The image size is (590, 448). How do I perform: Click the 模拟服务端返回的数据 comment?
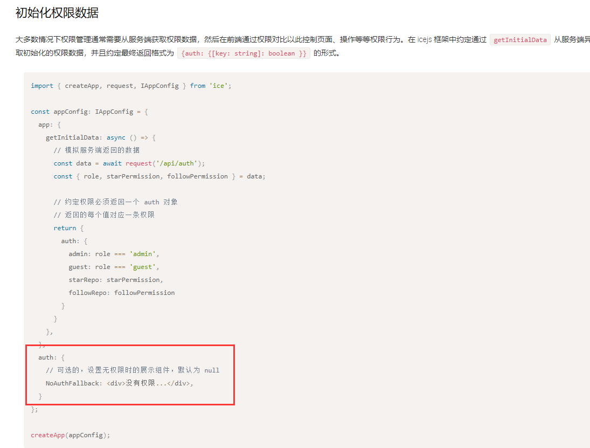click(96, 150)
